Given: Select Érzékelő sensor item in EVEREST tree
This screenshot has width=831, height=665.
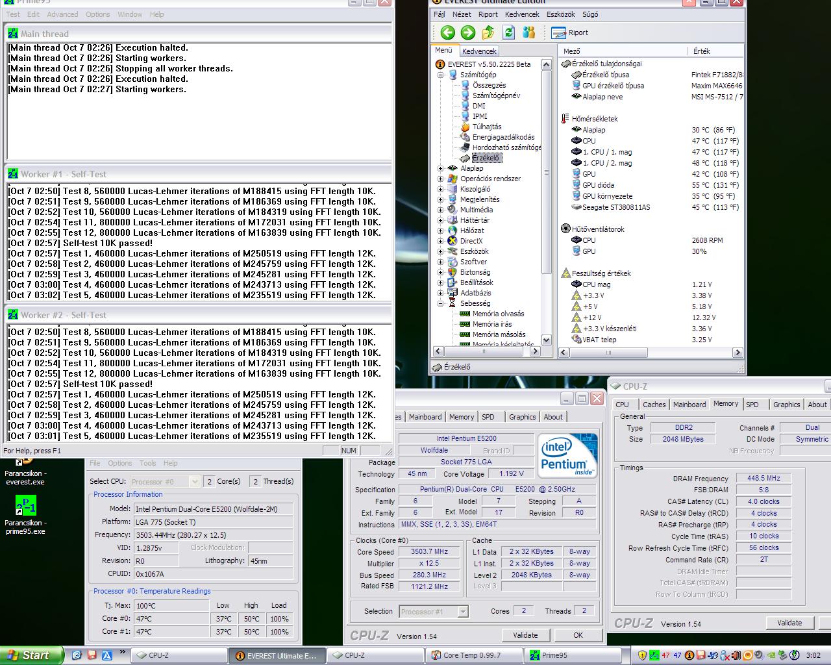Looking at the screenshot, I should click(486, 158).
